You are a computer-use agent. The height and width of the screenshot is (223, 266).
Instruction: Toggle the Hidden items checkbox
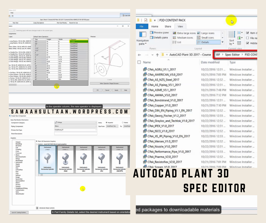pos(248,43)
